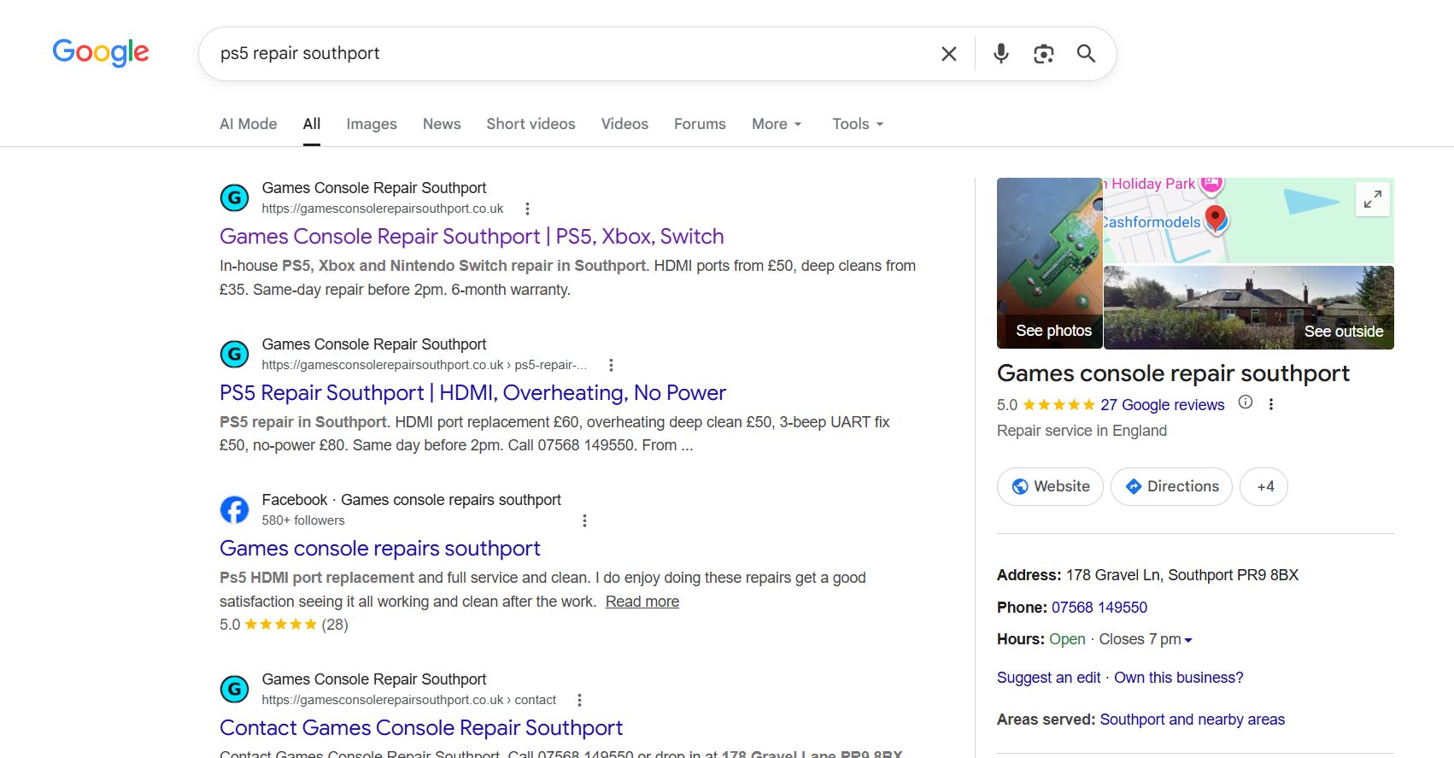This screenshot has height=758, width=1454.
Task: Click the Google logo
Action: (x=101, y=53)
